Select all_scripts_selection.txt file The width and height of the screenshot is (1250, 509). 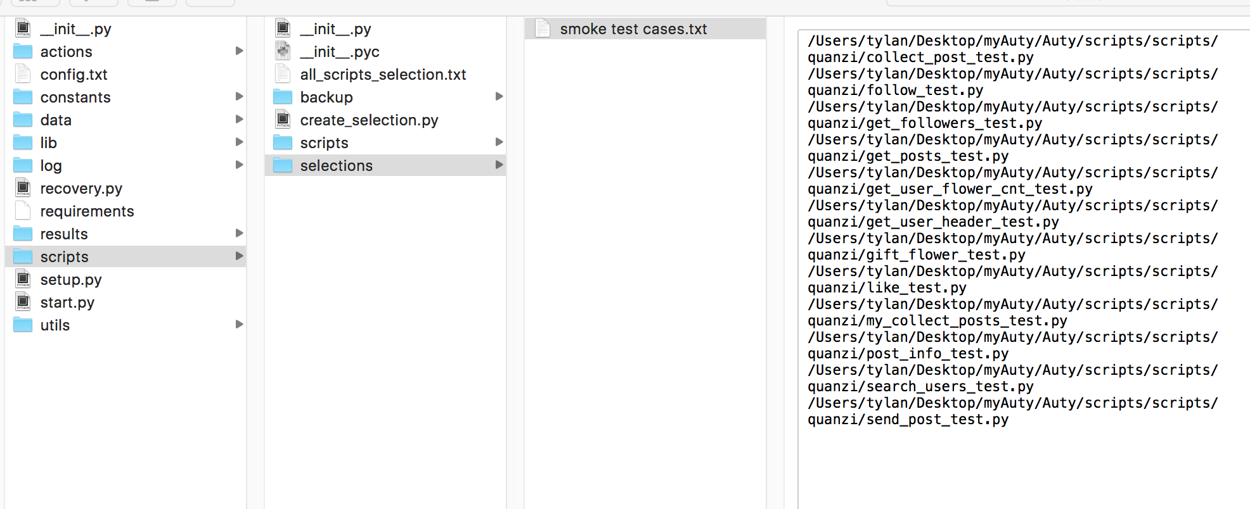point(383,75)
